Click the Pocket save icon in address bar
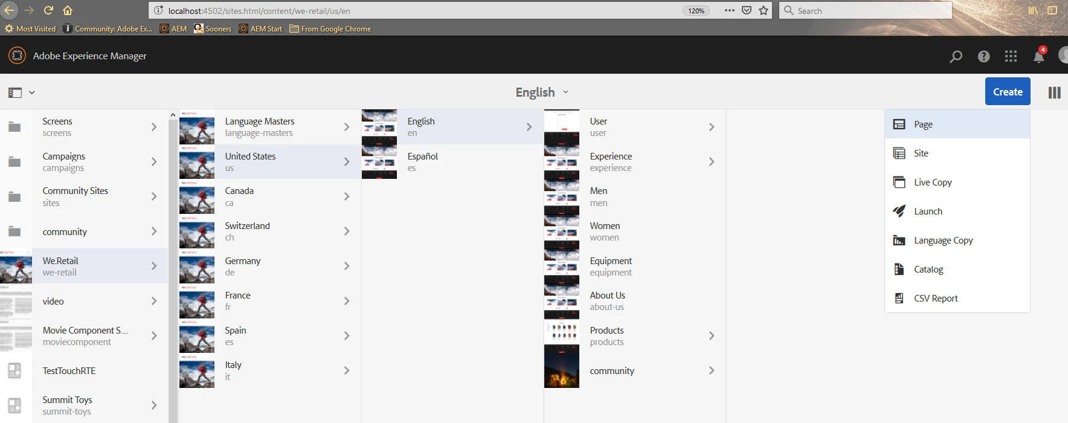Viewport: 1068px width, 423px height. (x=747, y=10)
